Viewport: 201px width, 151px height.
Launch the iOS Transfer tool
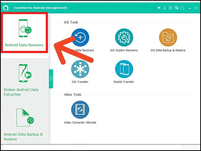(80, 69)
